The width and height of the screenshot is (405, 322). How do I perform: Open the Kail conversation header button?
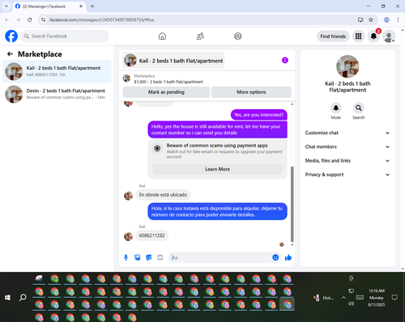pos(173,61)
